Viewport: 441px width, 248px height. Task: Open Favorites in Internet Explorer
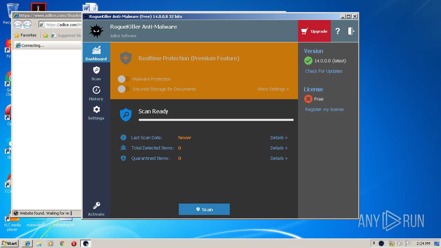click(25, 35)
